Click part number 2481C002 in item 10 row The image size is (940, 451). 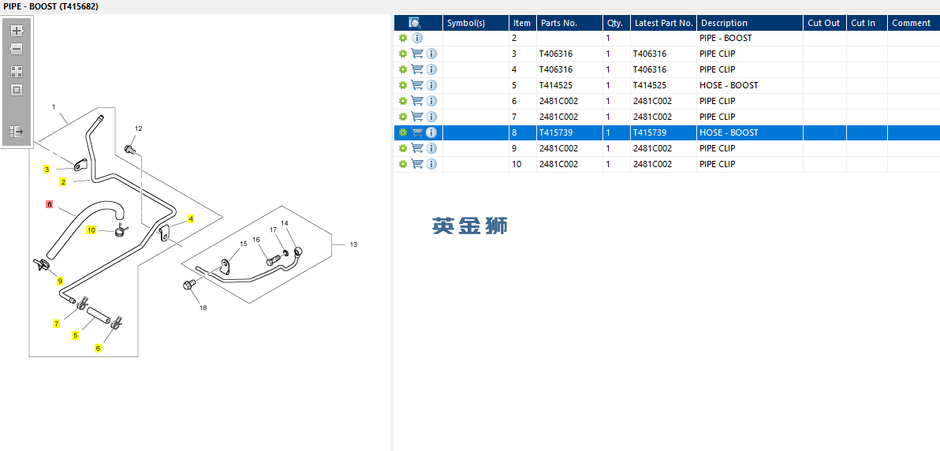tap(558, 164)
